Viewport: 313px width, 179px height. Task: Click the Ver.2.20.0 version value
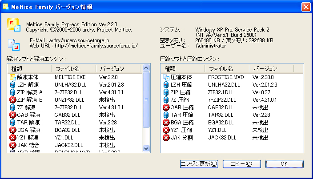tap(263, 77)
